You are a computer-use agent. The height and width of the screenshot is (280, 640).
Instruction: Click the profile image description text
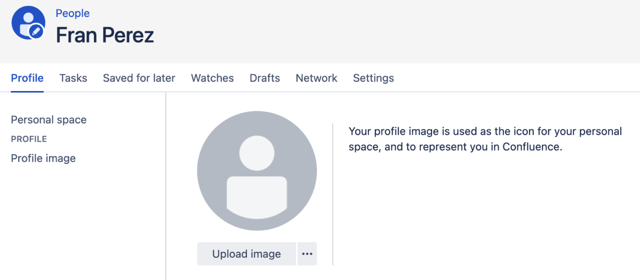click(485, 139)
